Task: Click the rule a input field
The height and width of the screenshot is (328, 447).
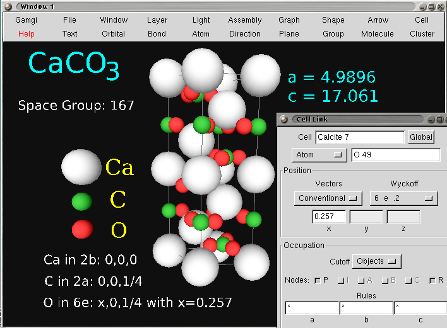Action: click(312, 308)
